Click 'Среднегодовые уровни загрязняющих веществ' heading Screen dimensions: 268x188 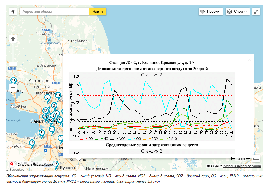152,145
